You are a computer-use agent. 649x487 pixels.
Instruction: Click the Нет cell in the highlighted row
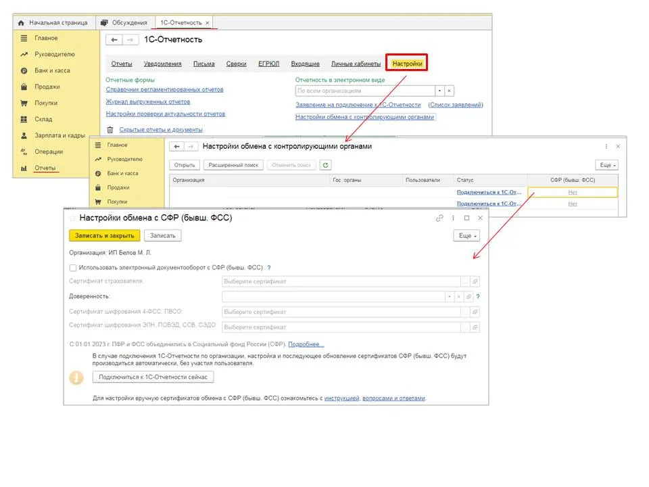tap(573, 192)
